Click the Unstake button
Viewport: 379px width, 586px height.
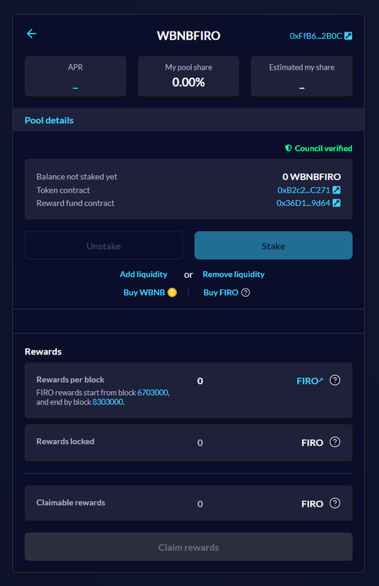(103, 245)
